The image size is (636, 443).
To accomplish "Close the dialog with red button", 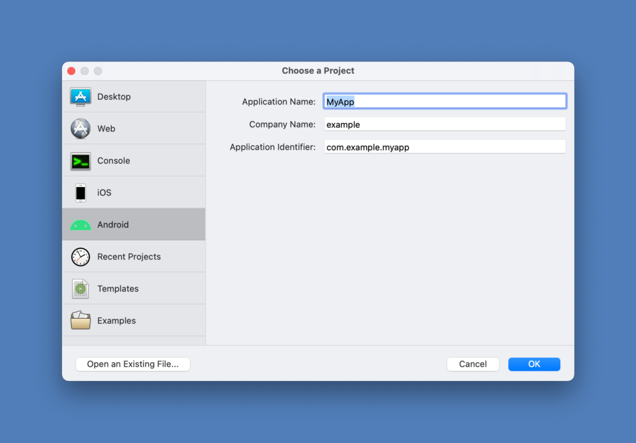I will click(71, 71).
